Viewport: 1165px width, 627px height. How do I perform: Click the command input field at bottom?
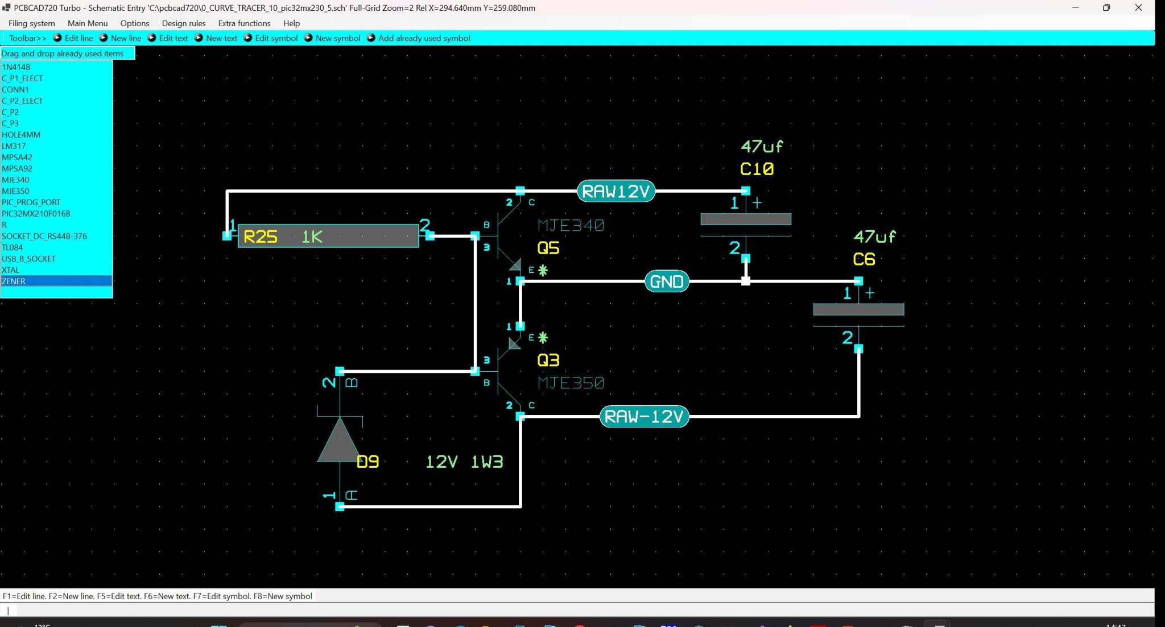pyautogui.click(x=577, y=611)
